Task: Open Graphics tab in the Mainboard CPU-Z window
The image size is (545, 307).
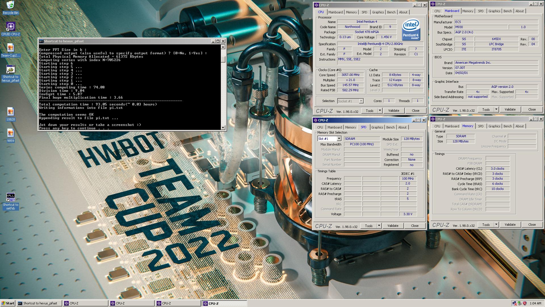Action: (494, 11)
